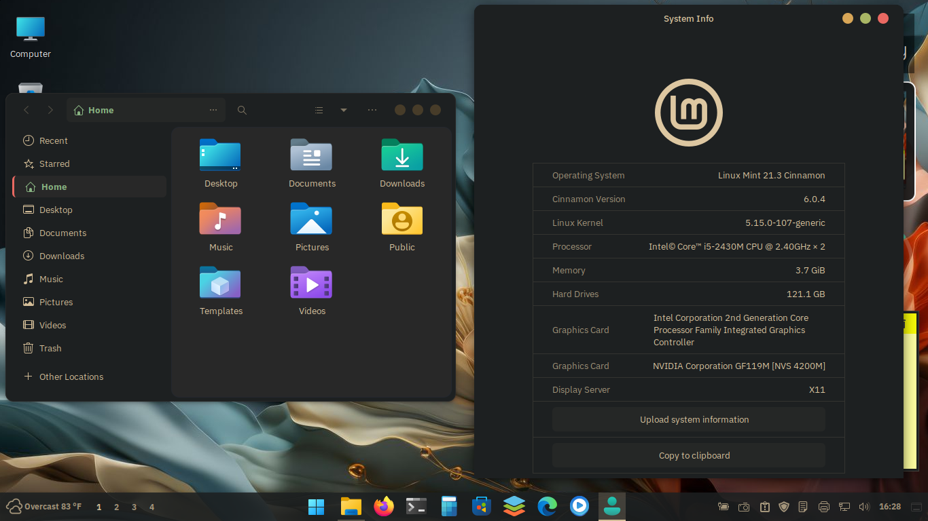Click the Linux Kernel value 5.15.0-107-generic
This screenshot has height=521, width=928.
(785, 223)
